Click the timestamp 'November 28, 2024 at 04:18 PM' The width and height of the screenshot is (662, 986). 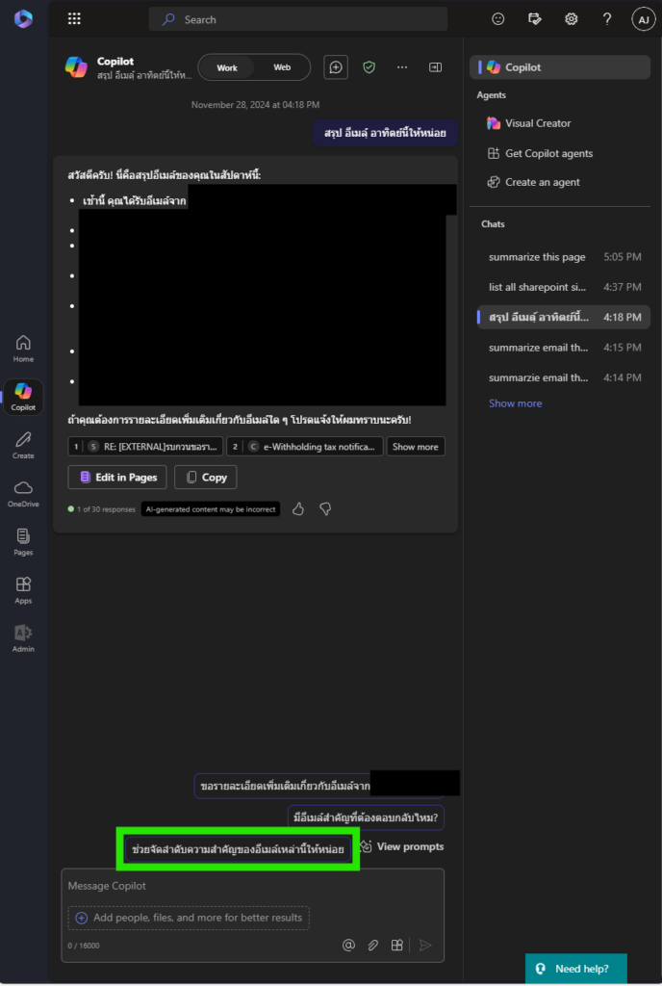coord(255,104)
